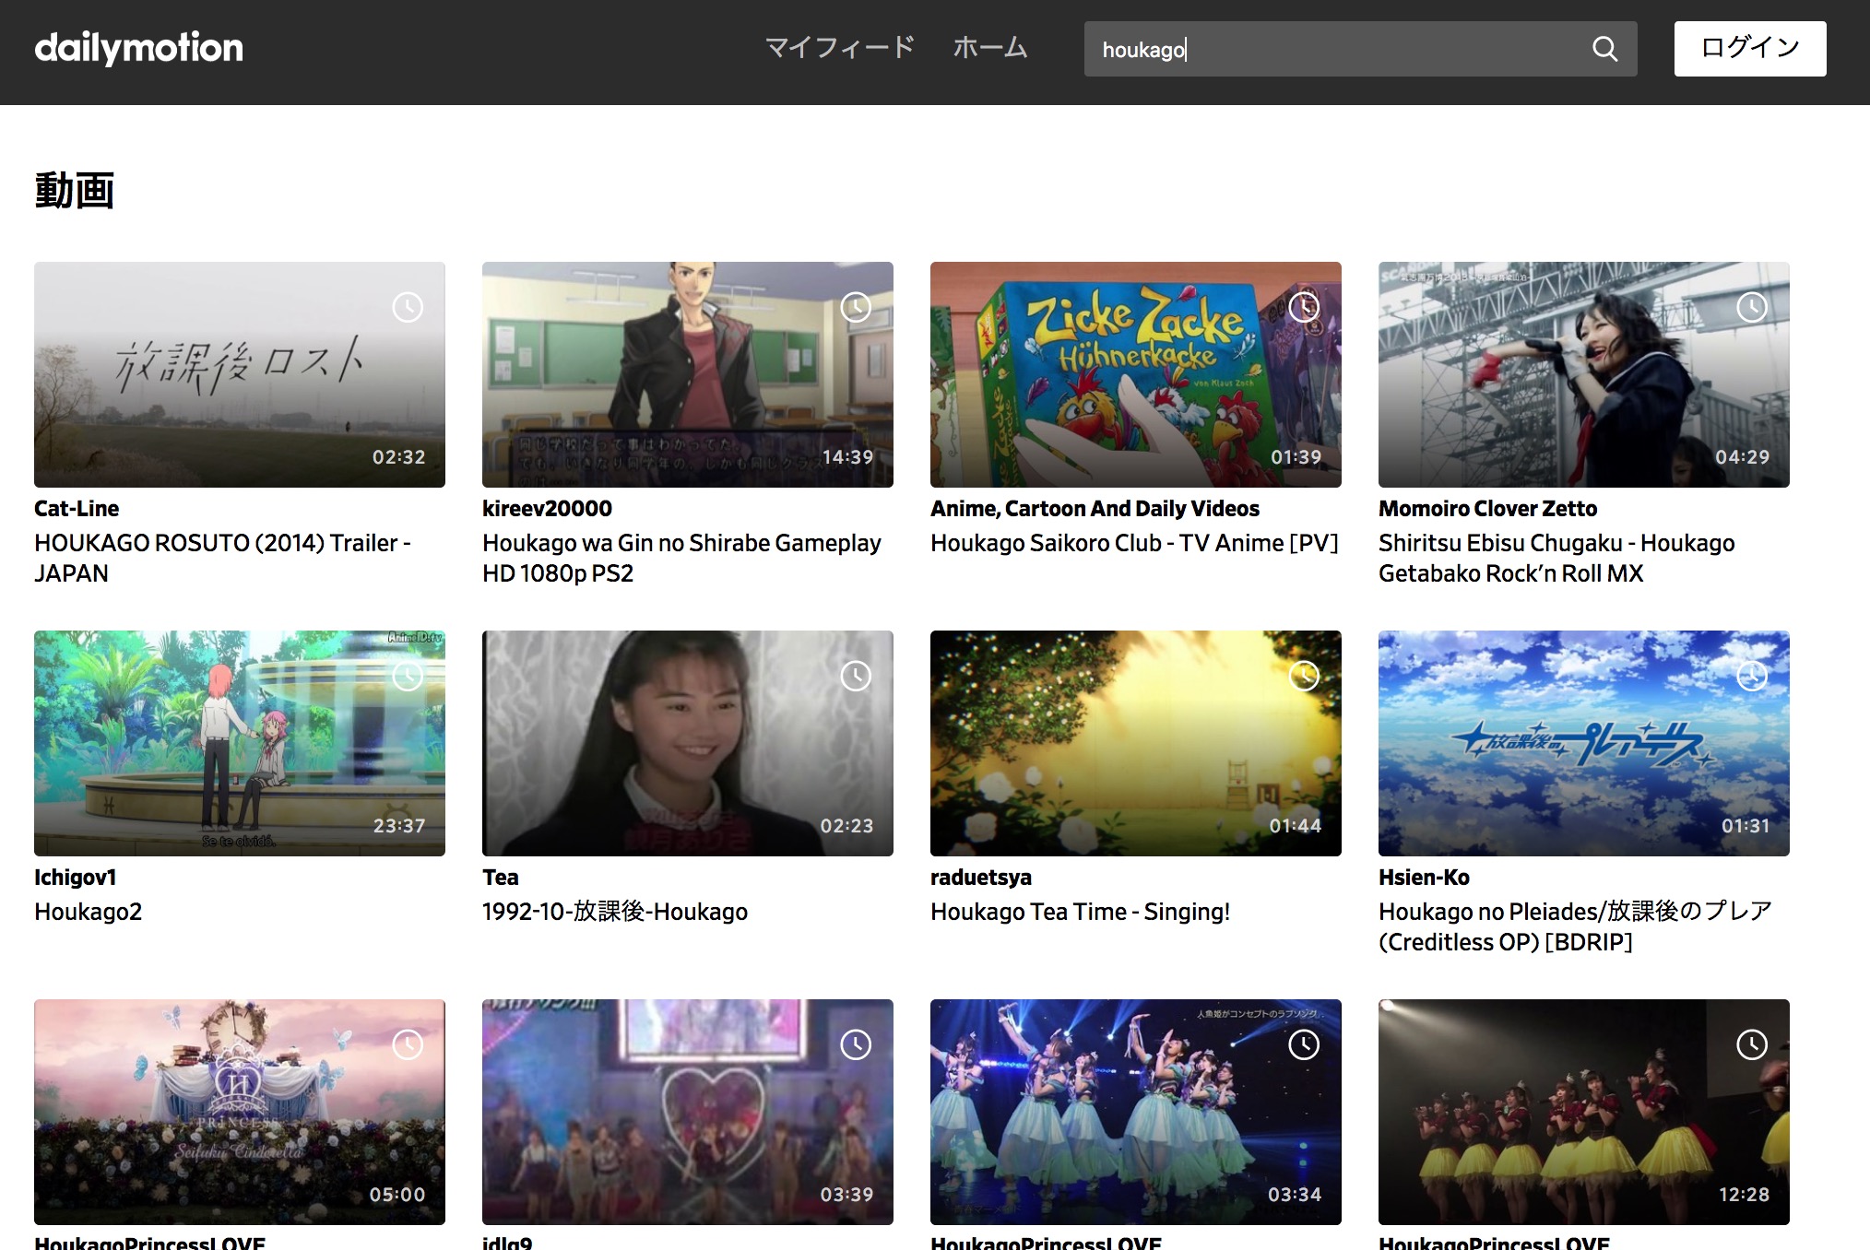The height and width of the screenshot is (1250, 1870).
Task: Open Houkago no Pleiades Creditless OP title
Action: [x=1575, y=926]
